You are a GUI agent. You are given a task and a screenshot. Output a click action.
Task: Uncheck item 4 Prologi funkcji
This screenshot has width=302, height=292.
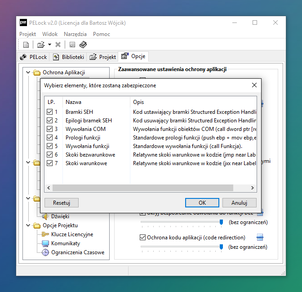pos(50,138)
